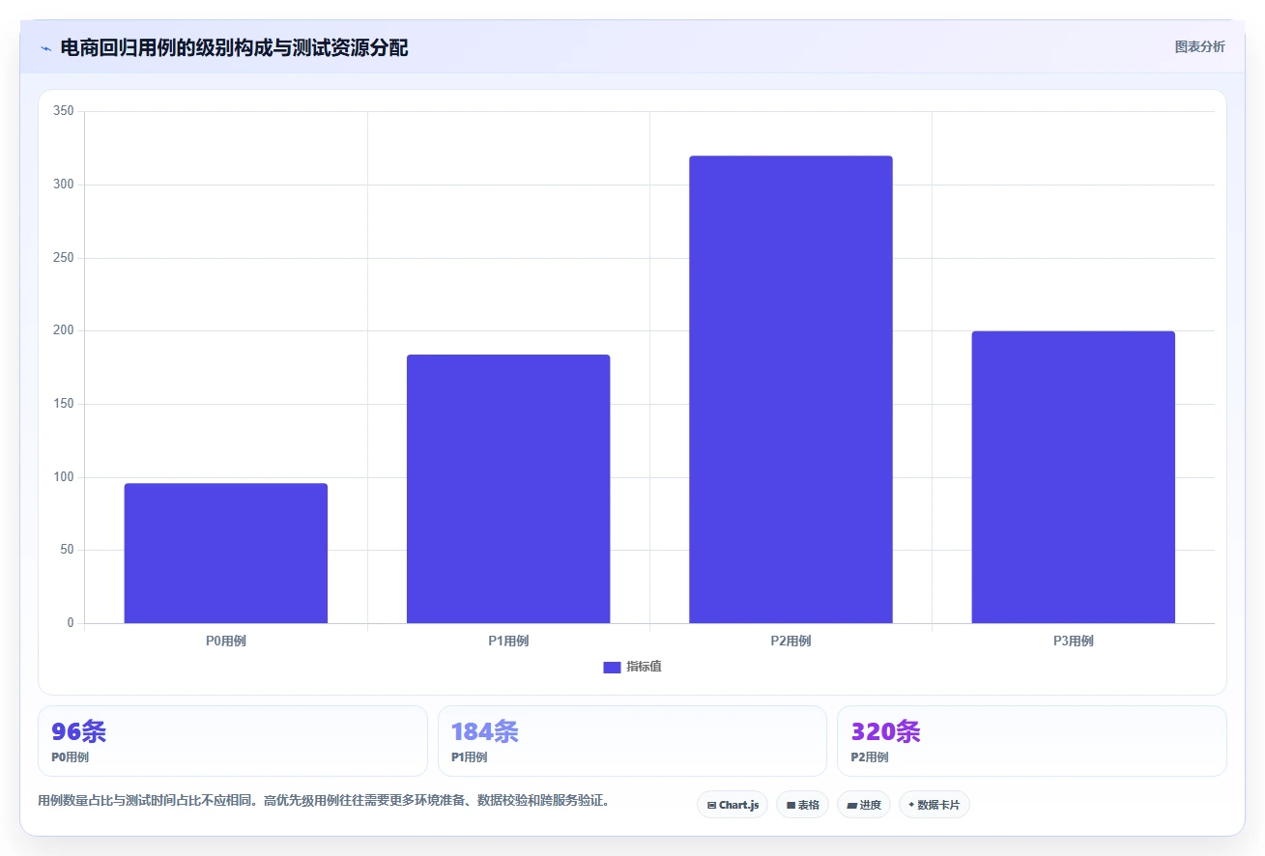Click the P0用例 bar in the chart

coord(226,554)
